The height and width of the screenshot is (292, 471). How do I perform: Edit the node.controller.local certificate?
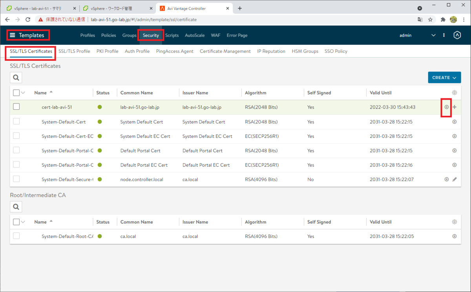click(x=455, y=179)
